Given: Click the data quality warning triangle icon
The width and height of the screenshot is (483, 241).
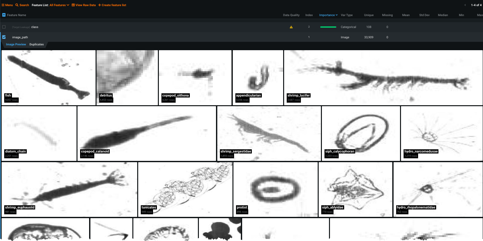Looking at the screenshot, I should [291, 27].
